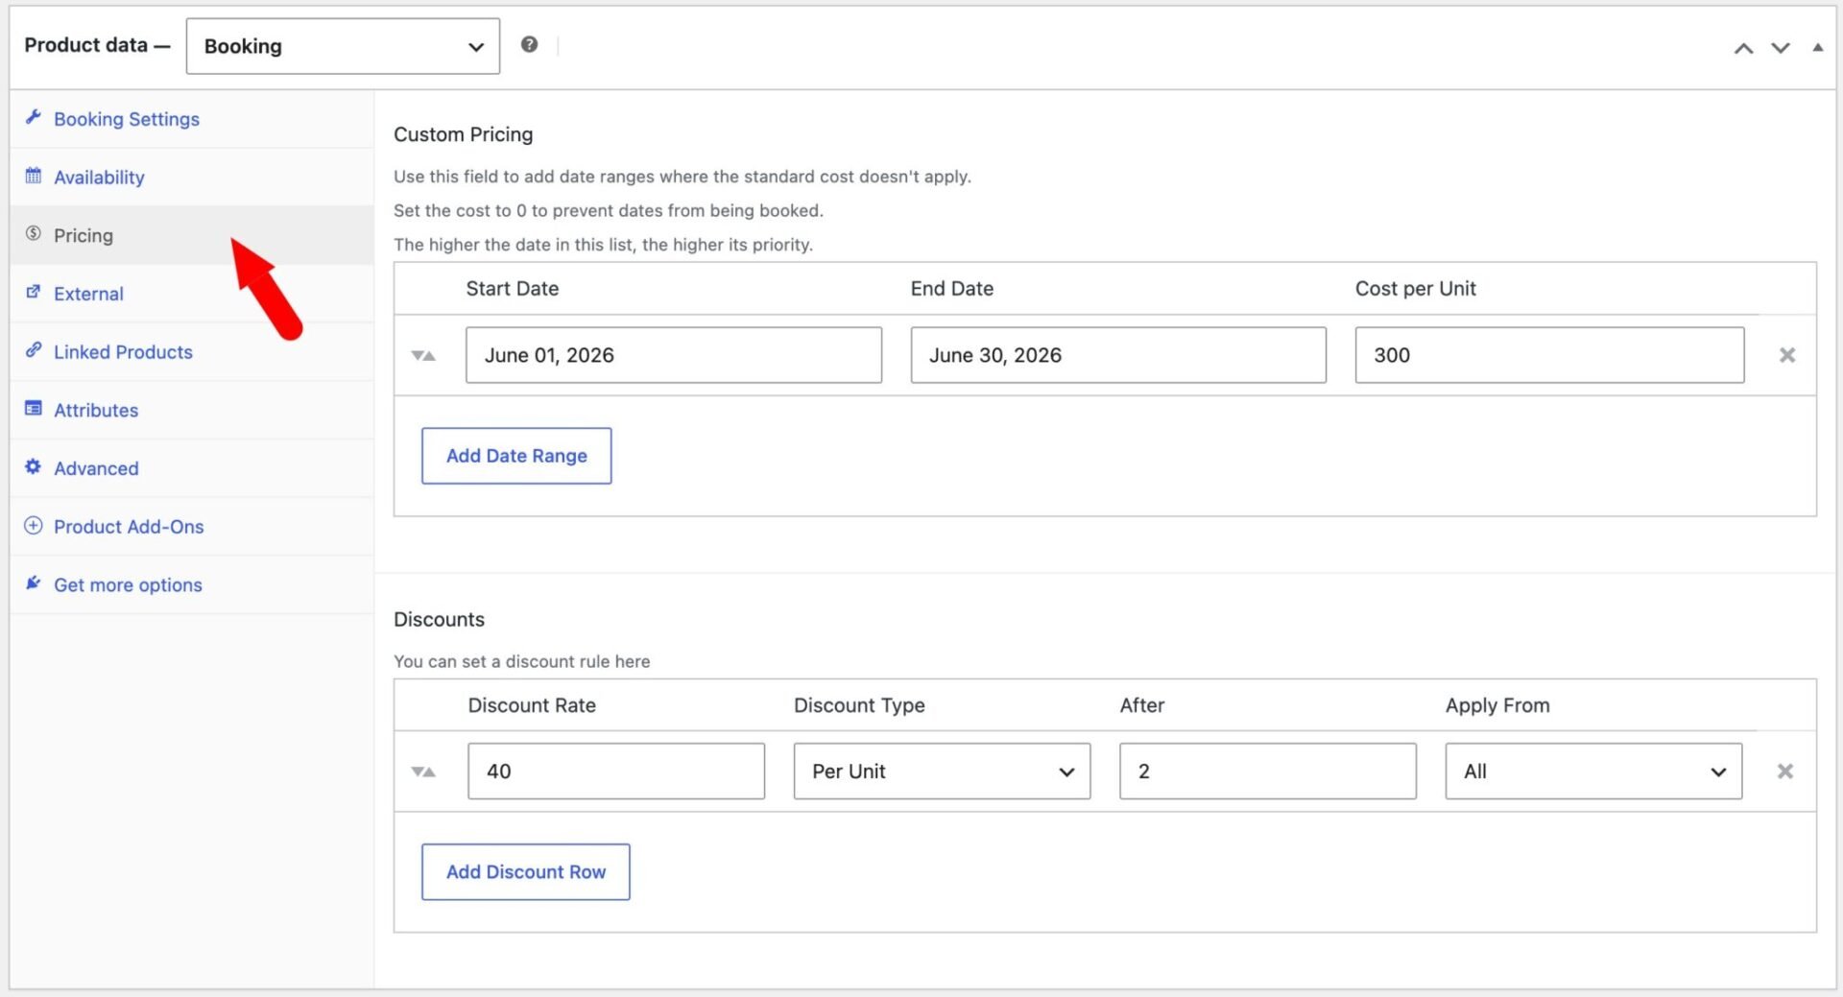The height and width of the screenshot is (997, 1843).
Task: Open the Advanced gear icon
Action: point(34,467)
